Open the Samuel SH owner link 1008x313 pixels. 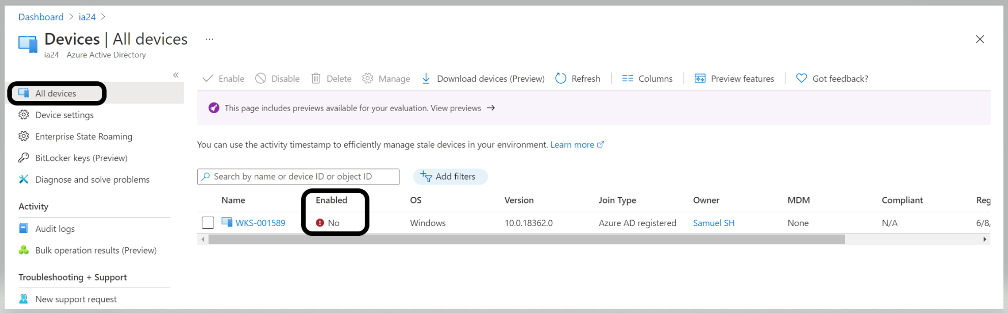714,223
